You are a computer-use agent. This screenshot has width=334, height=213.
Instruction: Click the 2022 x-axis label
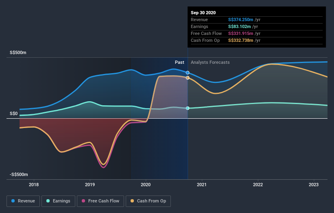pos(258,185)
